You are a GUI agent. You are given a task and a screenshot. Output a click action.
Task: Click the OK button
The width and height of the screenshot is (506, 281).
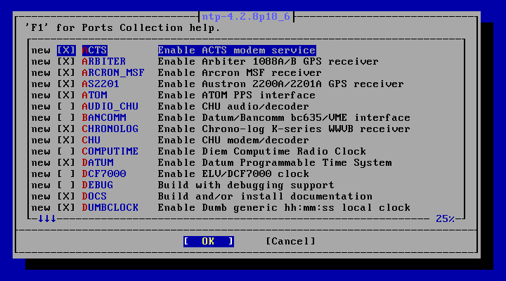[209, 242]
